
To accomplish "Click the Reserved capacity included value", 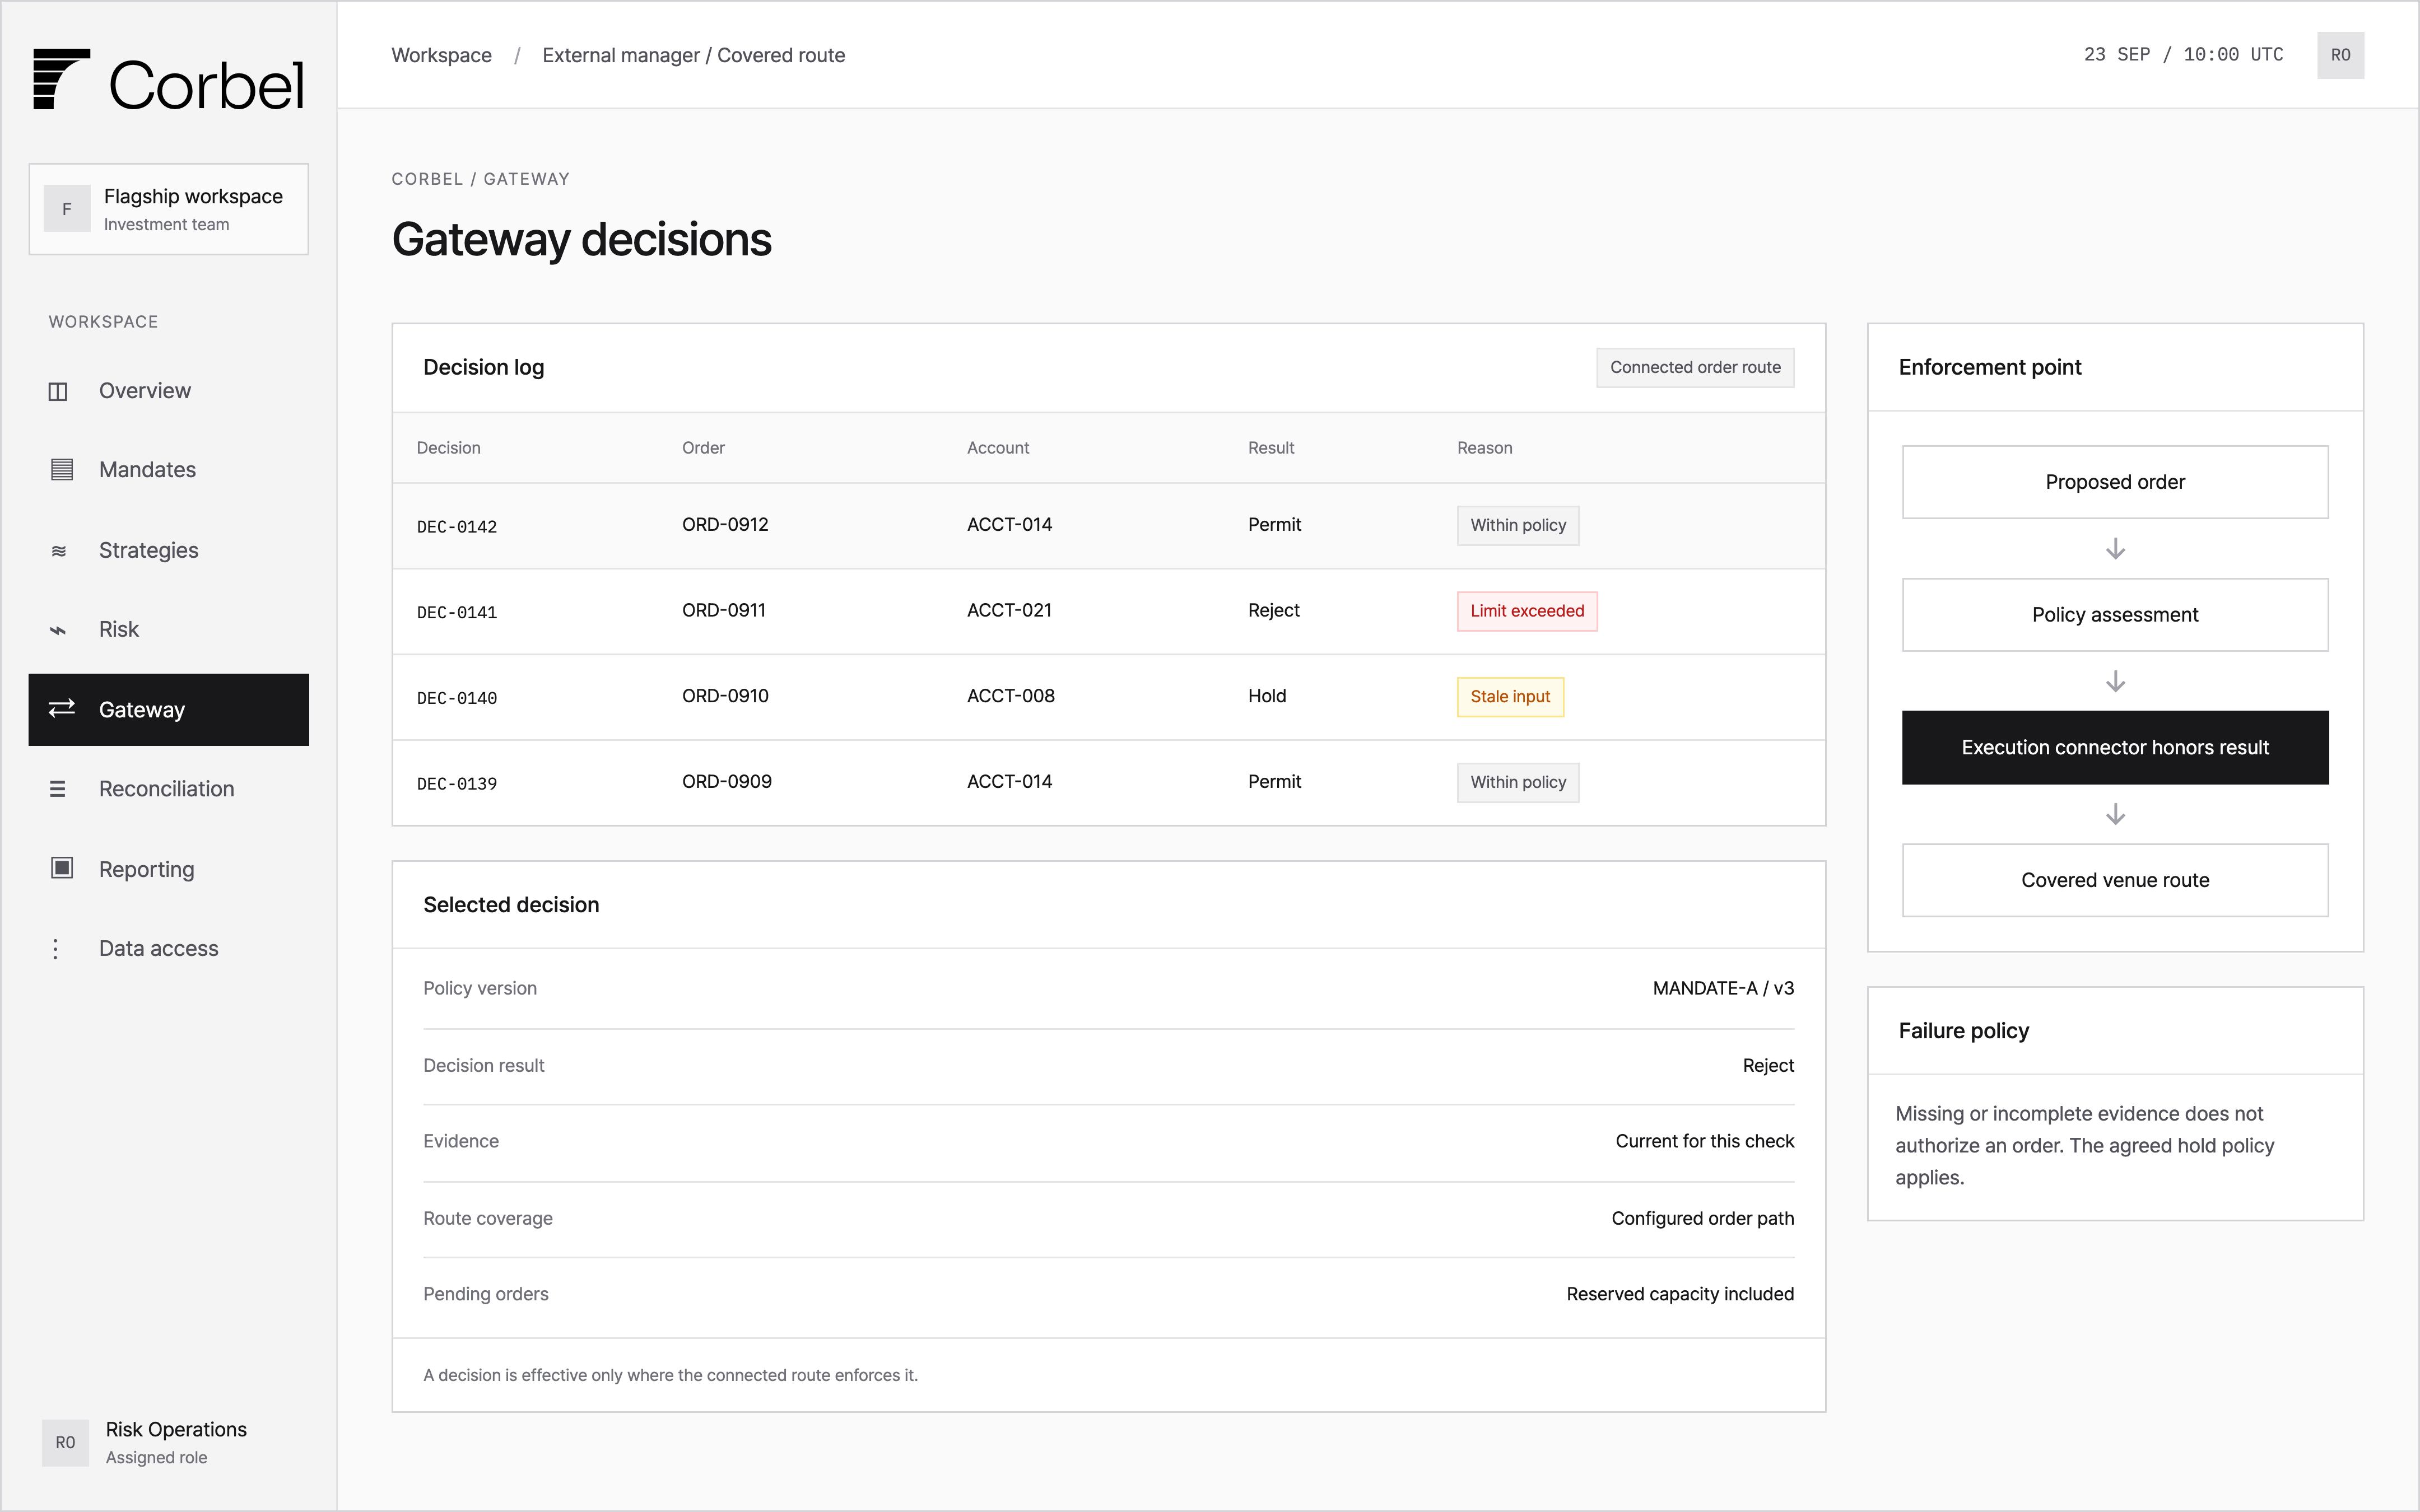I will click(1680, 1294).
